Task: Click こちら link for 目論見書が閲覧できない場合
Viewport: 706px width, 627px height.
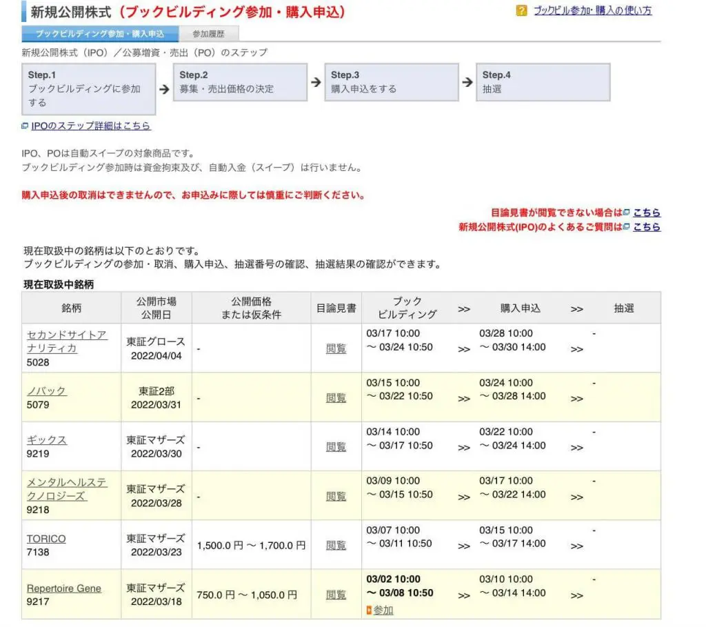Action: click(646, 212)
